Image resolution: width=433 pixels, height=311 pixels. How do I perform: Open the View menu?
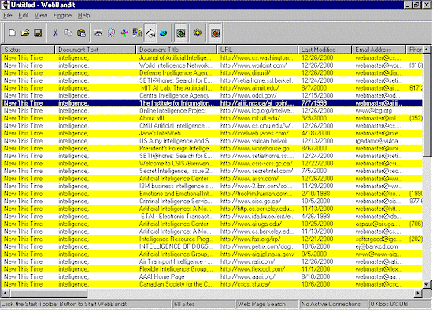(41, 16)
